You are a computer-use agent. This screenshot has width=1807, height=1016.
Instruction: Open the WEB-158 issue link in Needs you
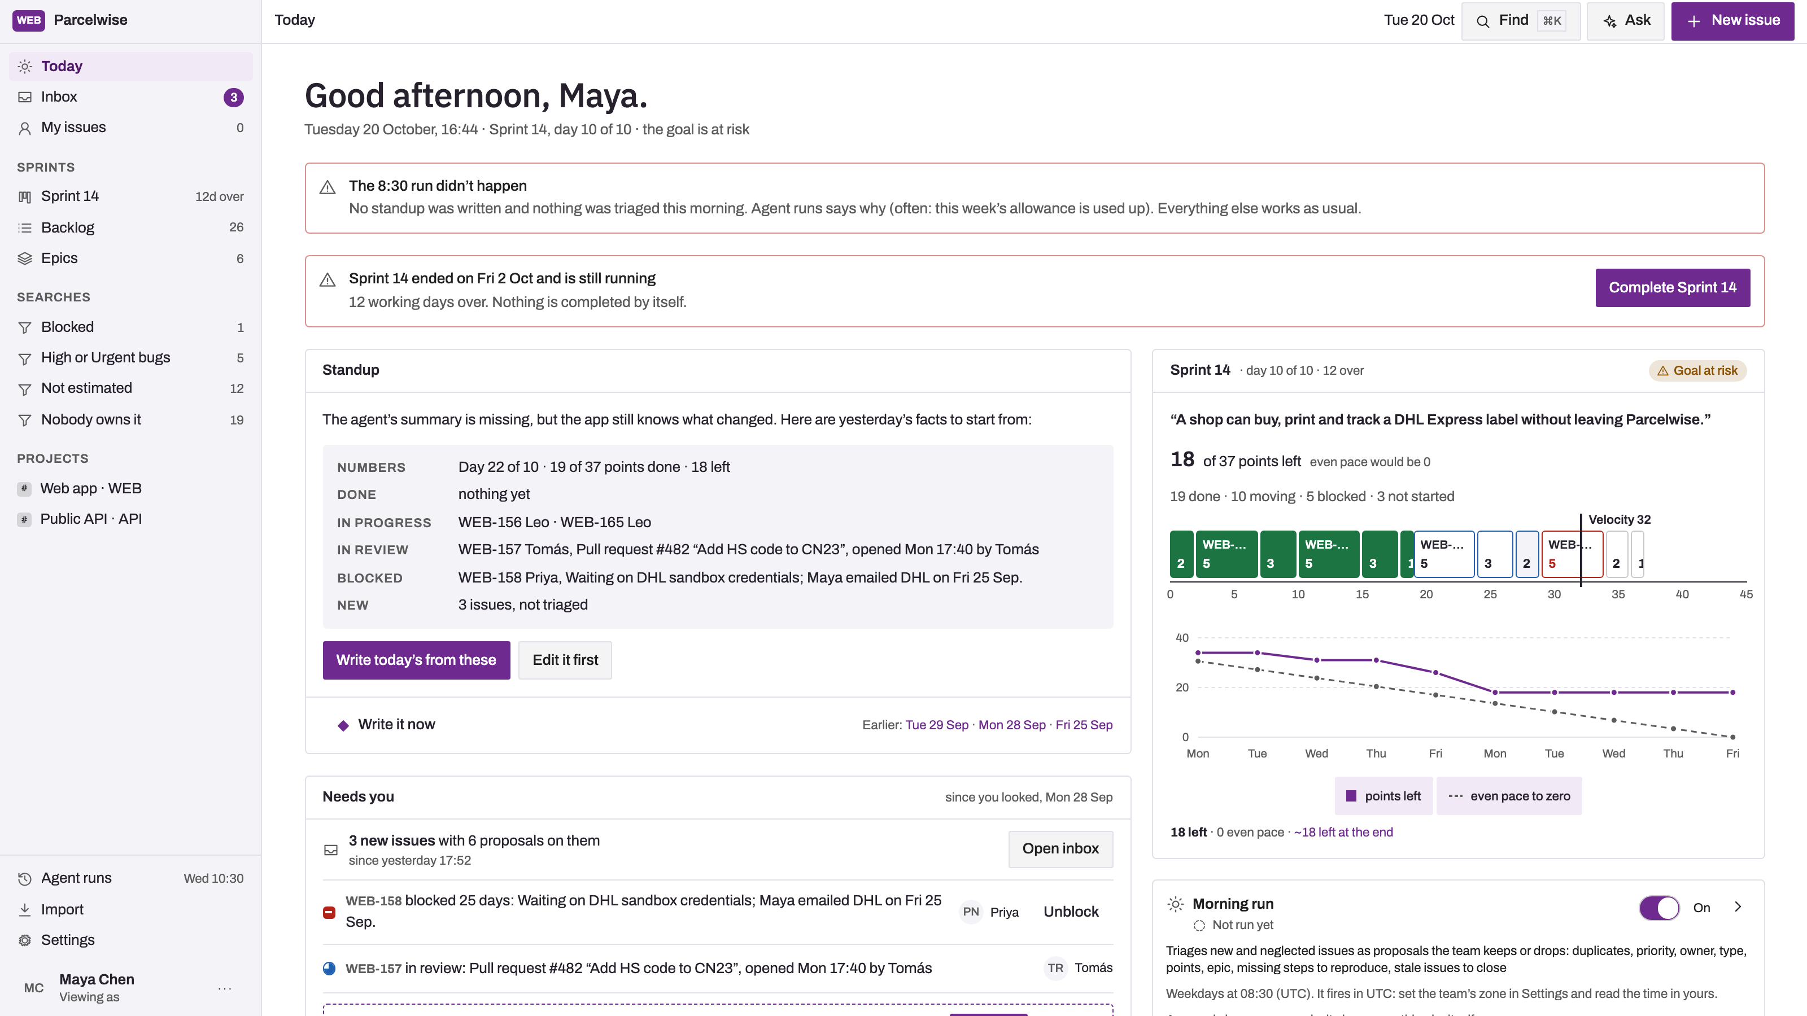point(373,901)
